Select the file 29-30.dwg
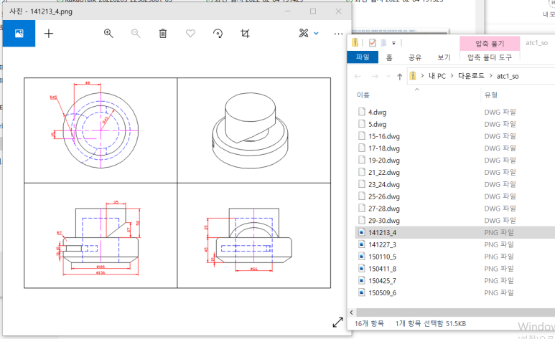 [x=384, y=221]
